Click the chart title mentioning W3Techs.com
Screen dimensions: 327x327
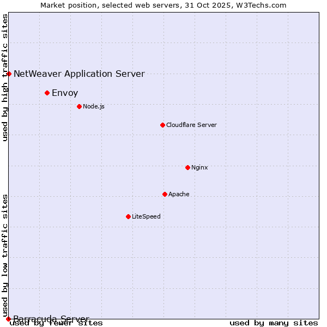(163, 5)
